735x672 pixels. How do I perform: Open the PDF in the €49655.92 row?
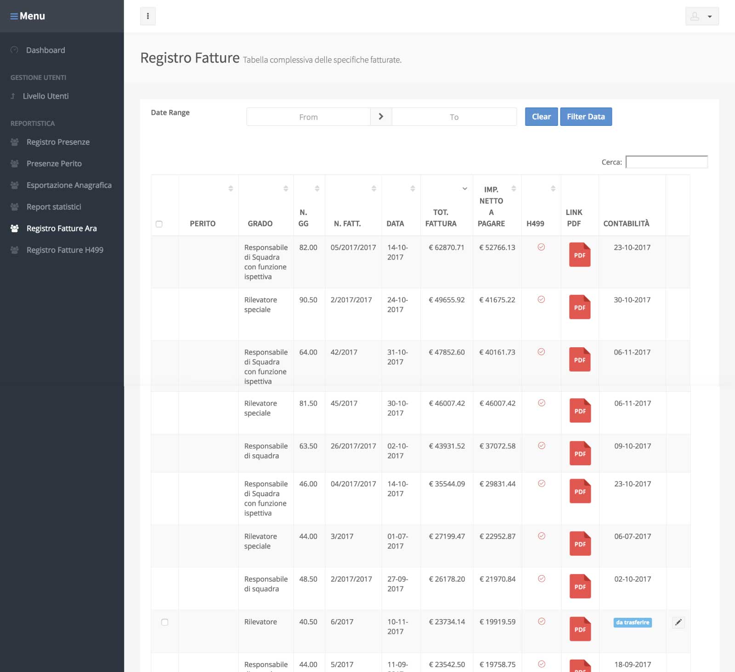[580, 307]
